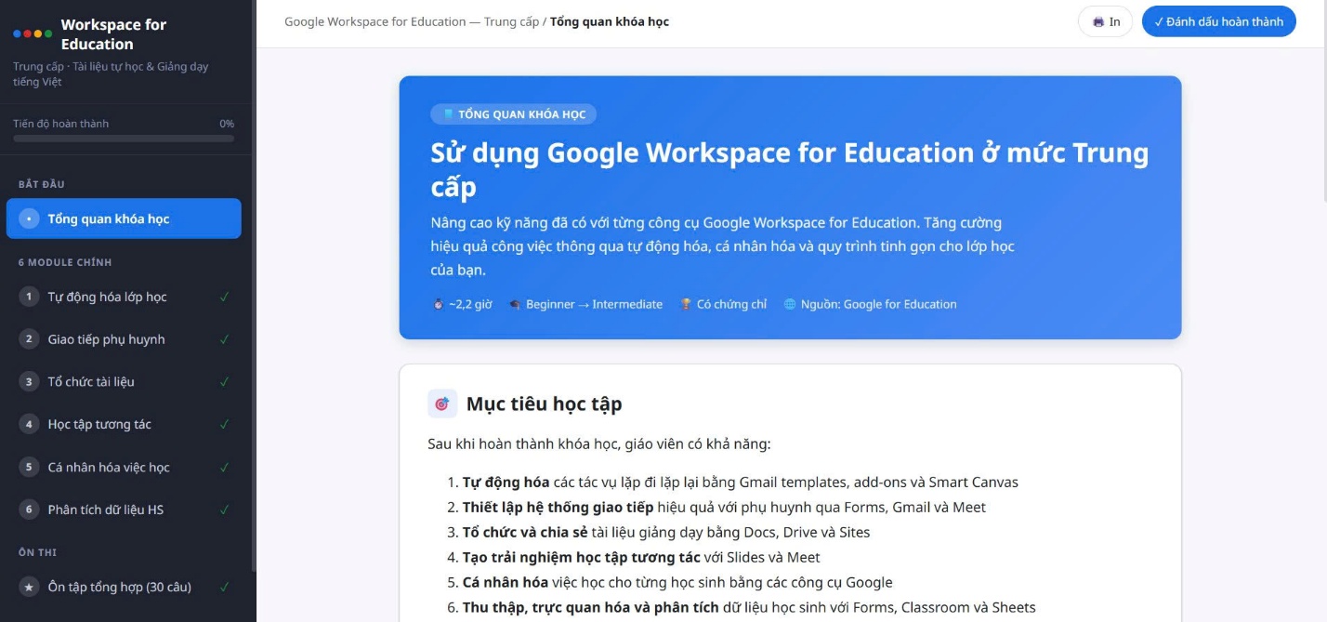This screenshot has width=1327, height=622.
Task: Click the printer icon in the In button
Action: [x=1098, y=21]
